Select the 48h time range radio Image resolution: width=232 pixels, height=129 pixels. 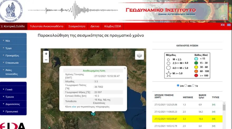click(185, 86)
